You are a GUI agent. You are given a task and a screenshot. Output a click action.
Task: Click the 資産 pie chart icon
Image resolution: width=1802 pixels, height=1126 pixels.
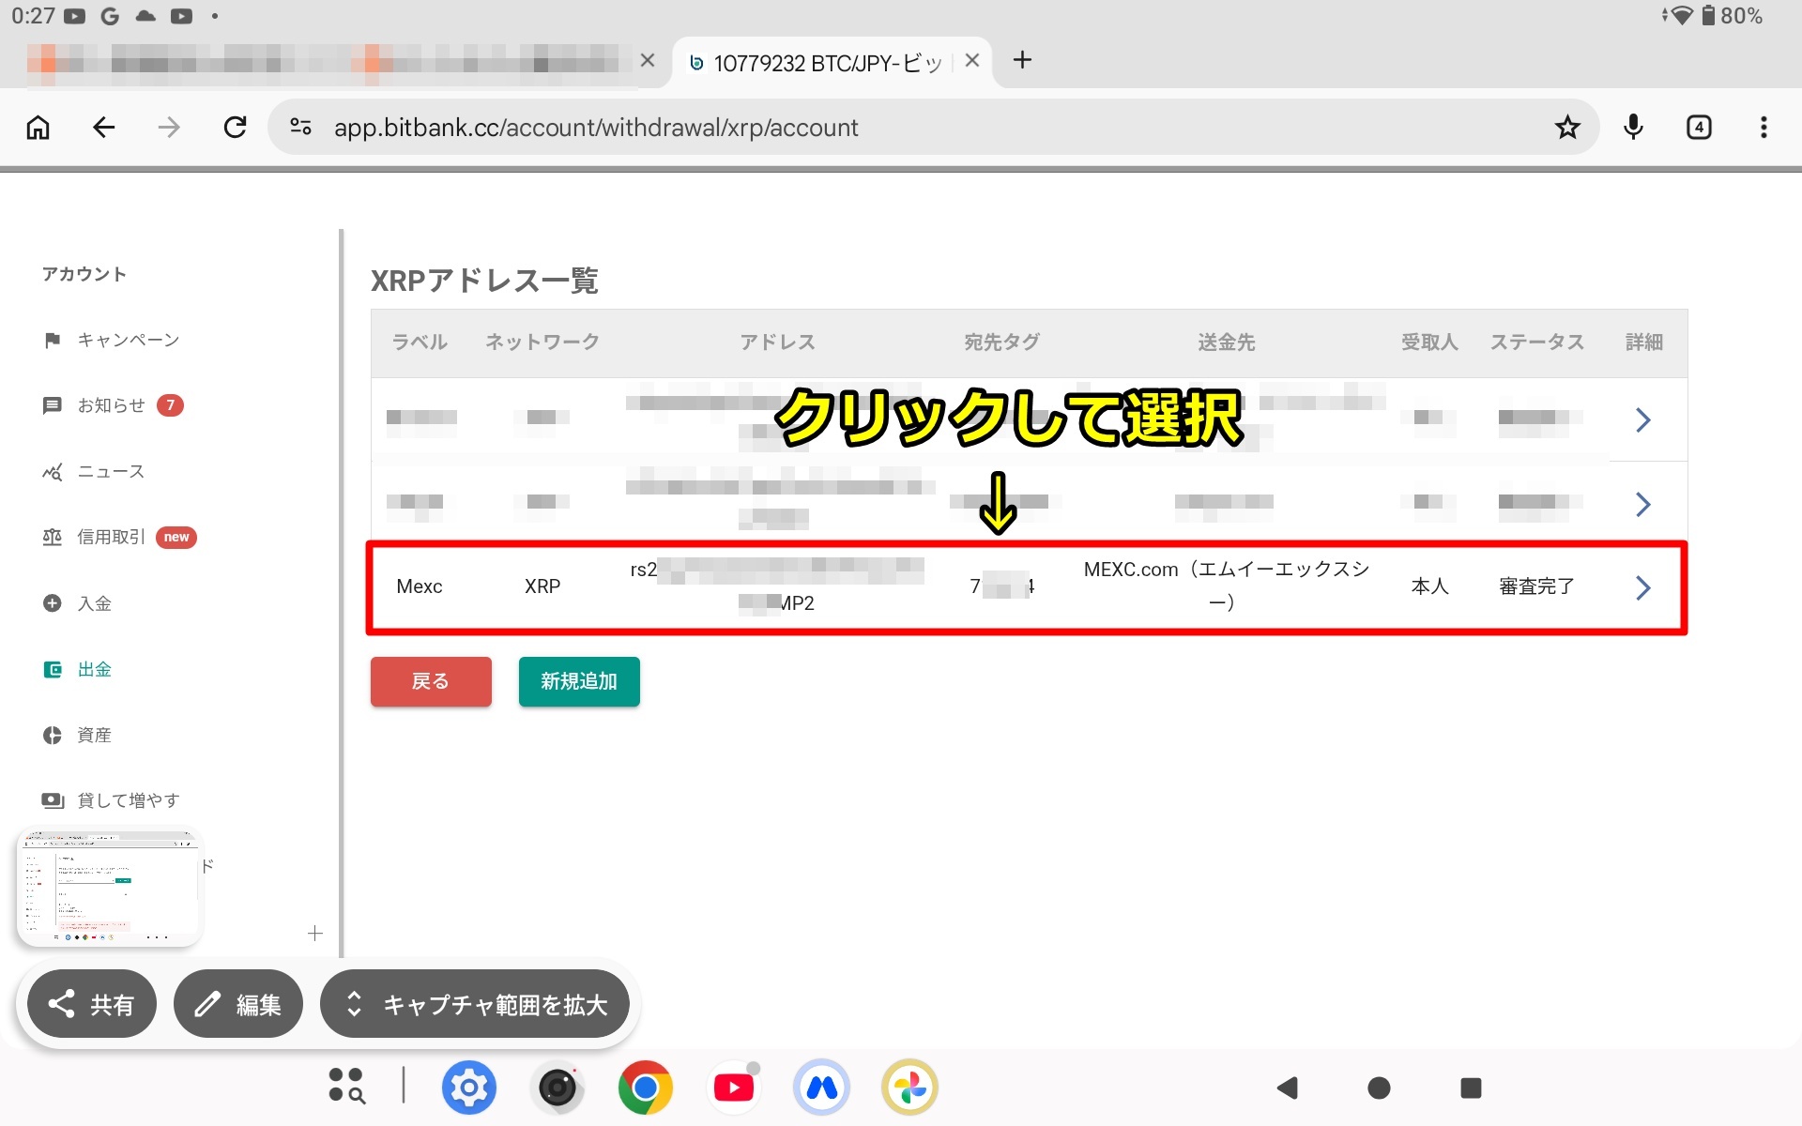coord(53,735)
